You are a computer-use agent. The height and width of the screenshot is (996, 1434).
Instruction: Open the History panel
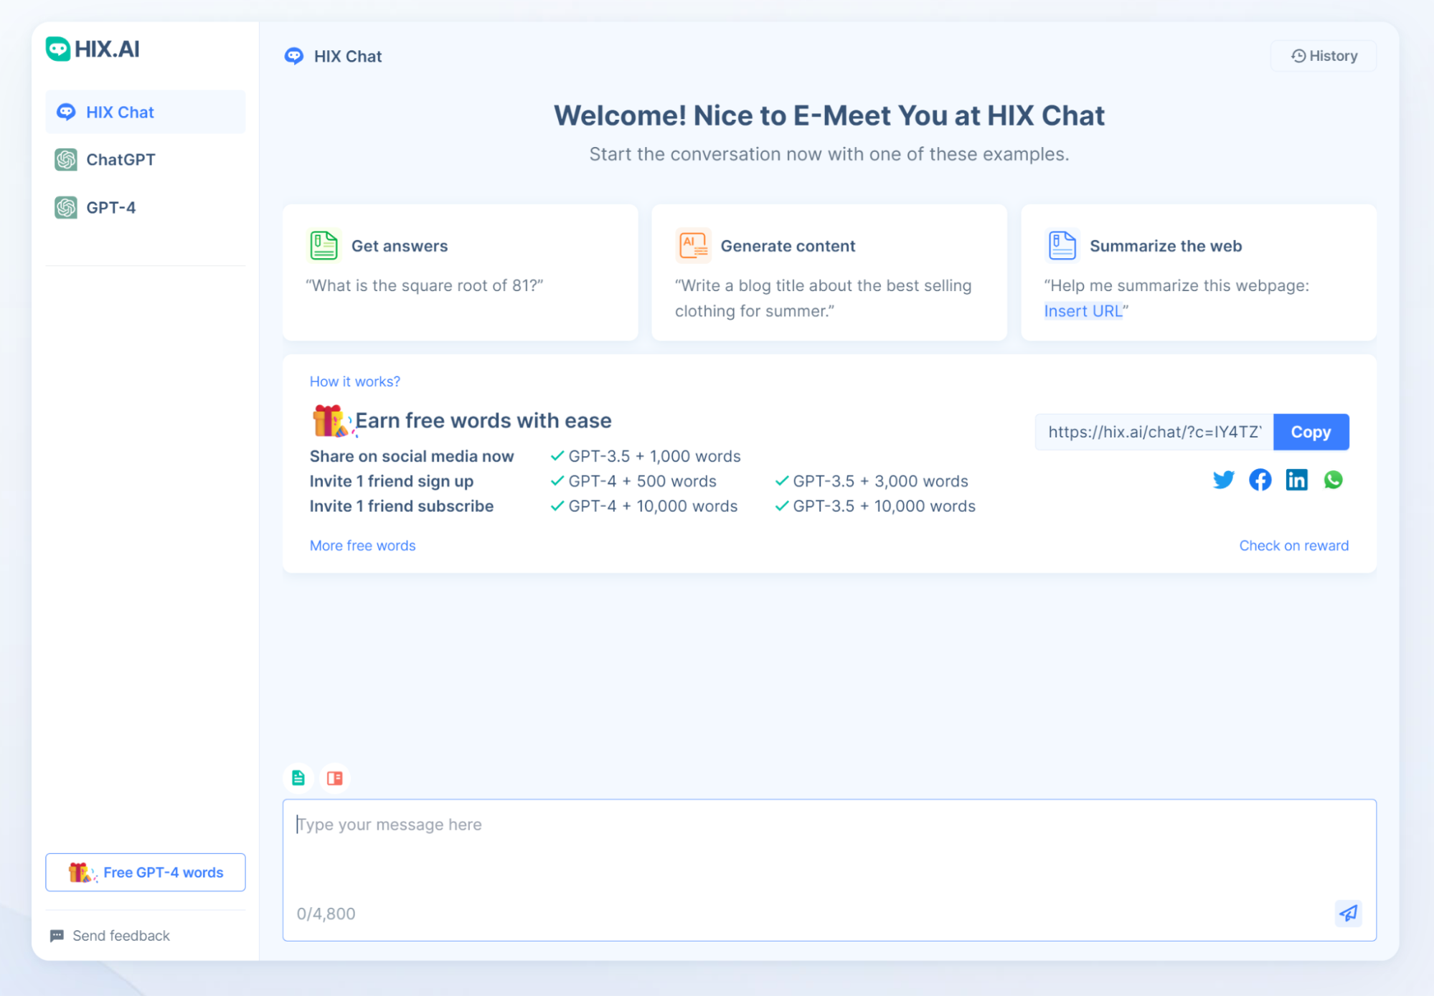tap(1323, 55)
